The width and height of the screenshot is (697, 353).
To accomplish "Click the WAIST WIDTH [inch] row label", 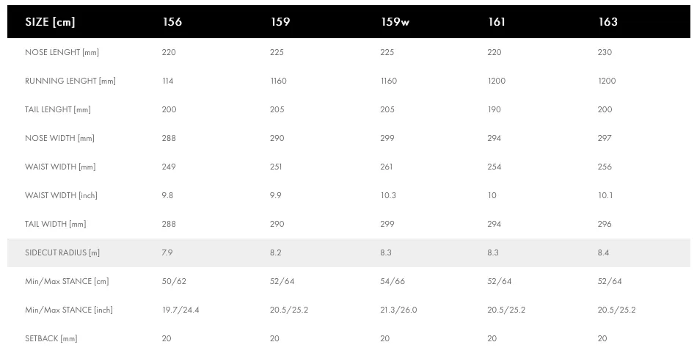I will pos(61,195).
